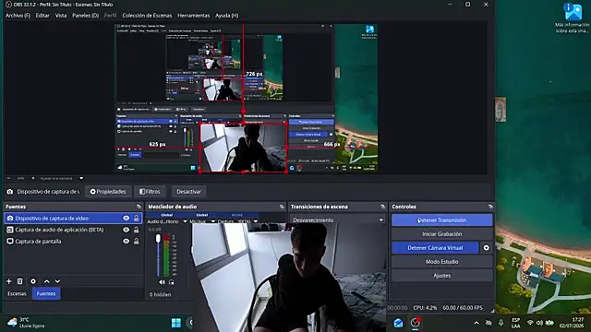
Task: Move source up with arrow icon
Action: [x=47, y=281]
